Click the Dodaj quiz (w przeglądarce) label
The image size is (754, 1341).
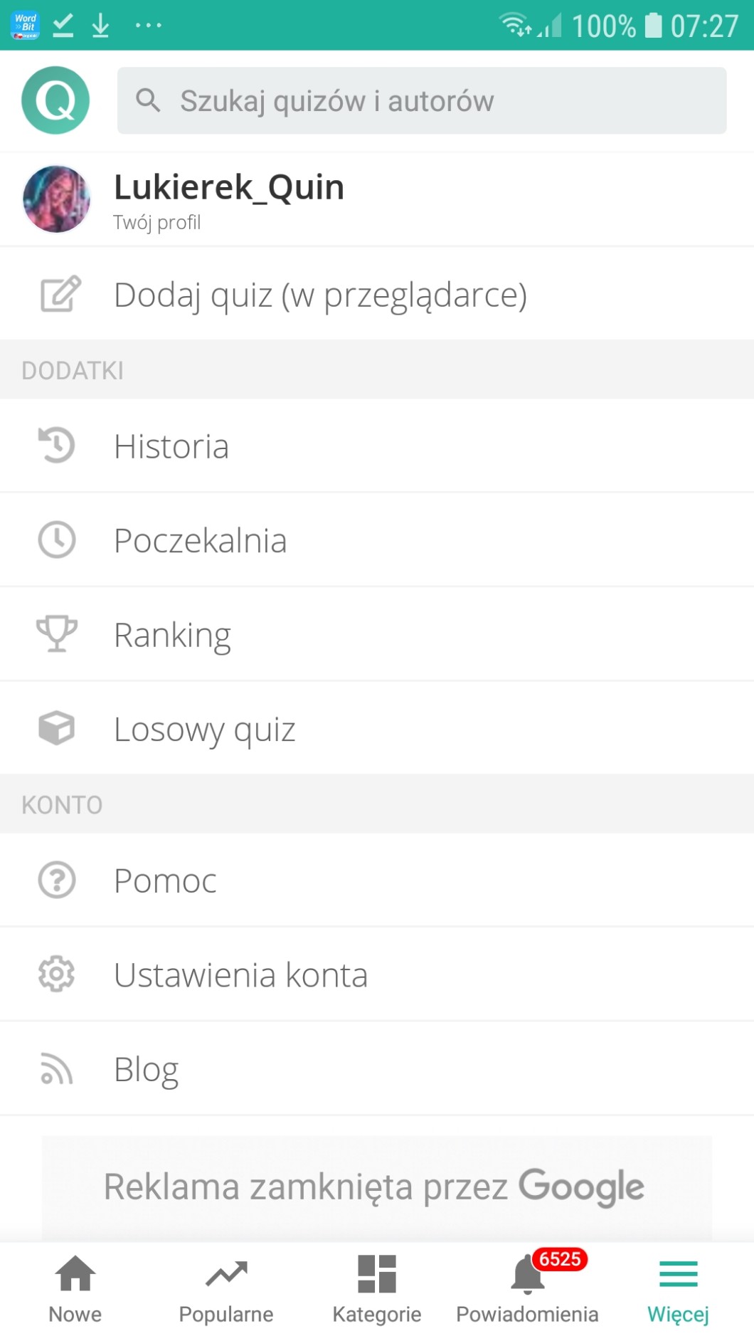[320, 295]
